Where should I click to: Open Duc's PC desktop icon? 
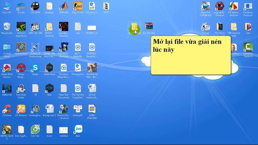pos(7,8)
